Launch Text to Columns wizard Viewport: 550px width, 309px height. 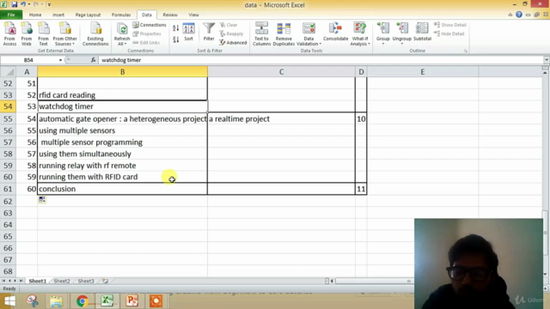click(261, 34)
